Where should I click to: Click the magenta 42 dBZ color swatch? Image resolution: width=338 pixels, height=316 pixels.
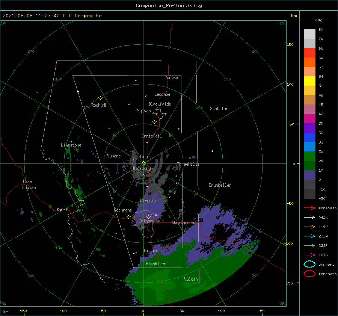[309, 118]
